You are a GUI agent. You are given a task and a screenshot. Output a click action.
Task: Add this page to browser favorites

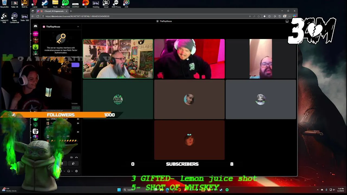point(259,16)
